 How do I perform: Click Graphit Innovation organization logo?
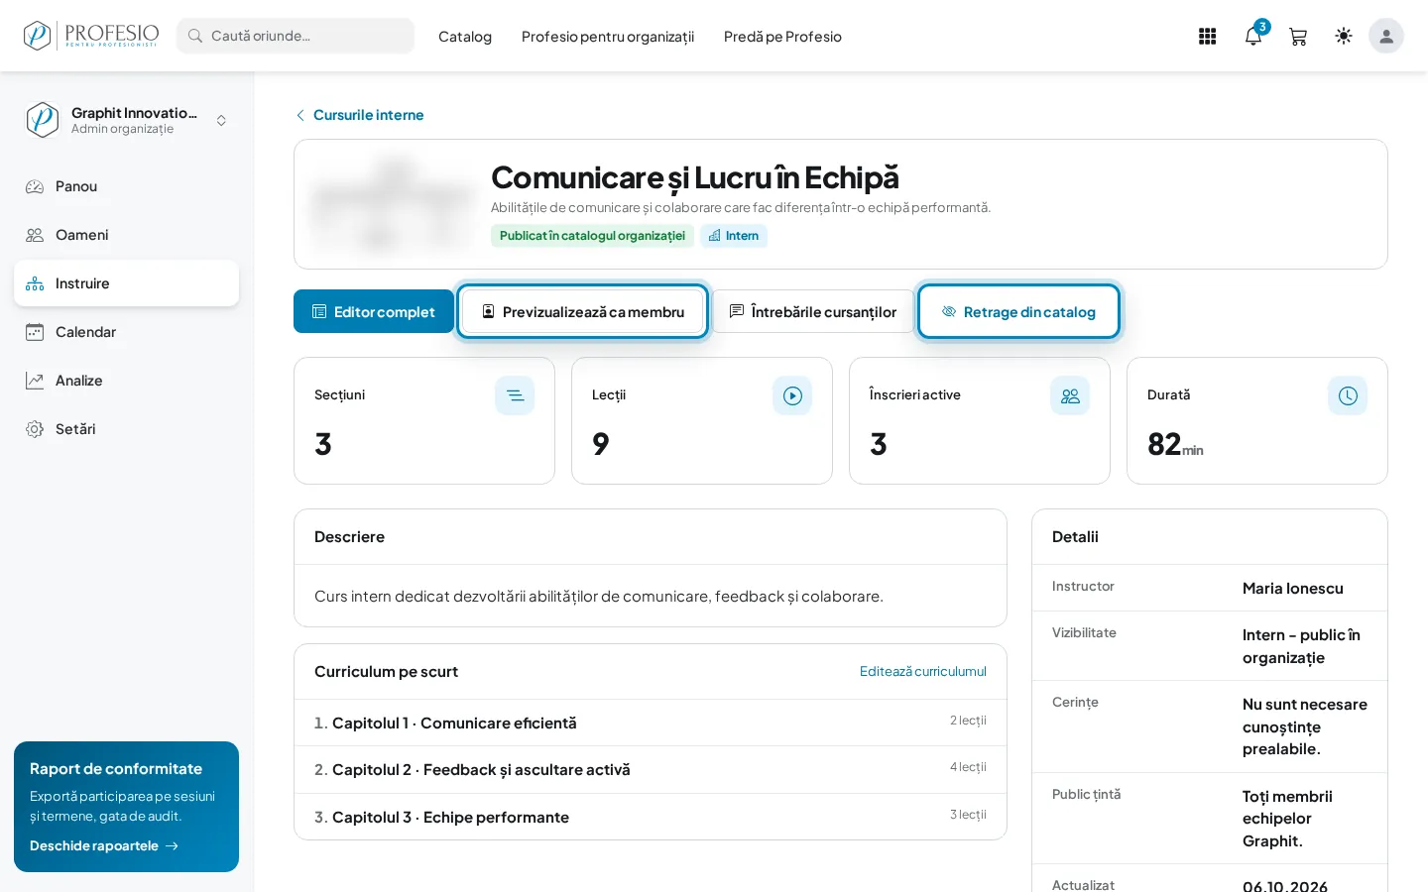pyautogui.click(x=43, y=120)
